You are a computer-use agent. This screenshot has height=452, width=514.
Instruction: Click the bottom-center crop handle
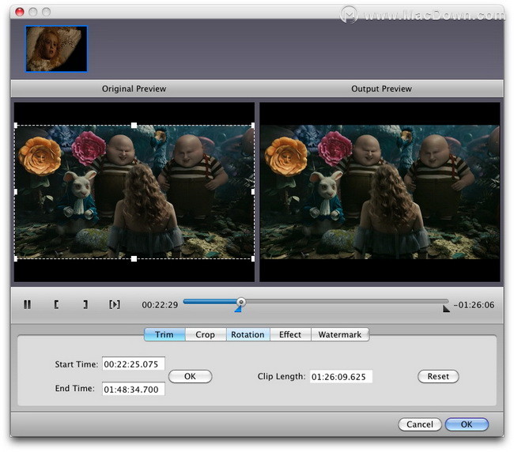coord(134,258)
